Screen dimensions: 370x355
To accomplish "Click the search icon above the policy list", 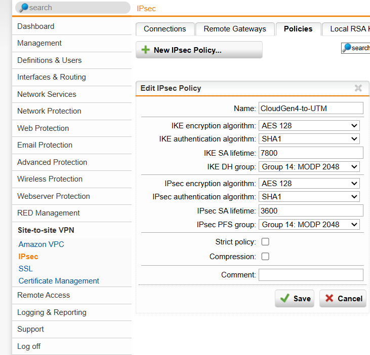I will click(347, 48).
